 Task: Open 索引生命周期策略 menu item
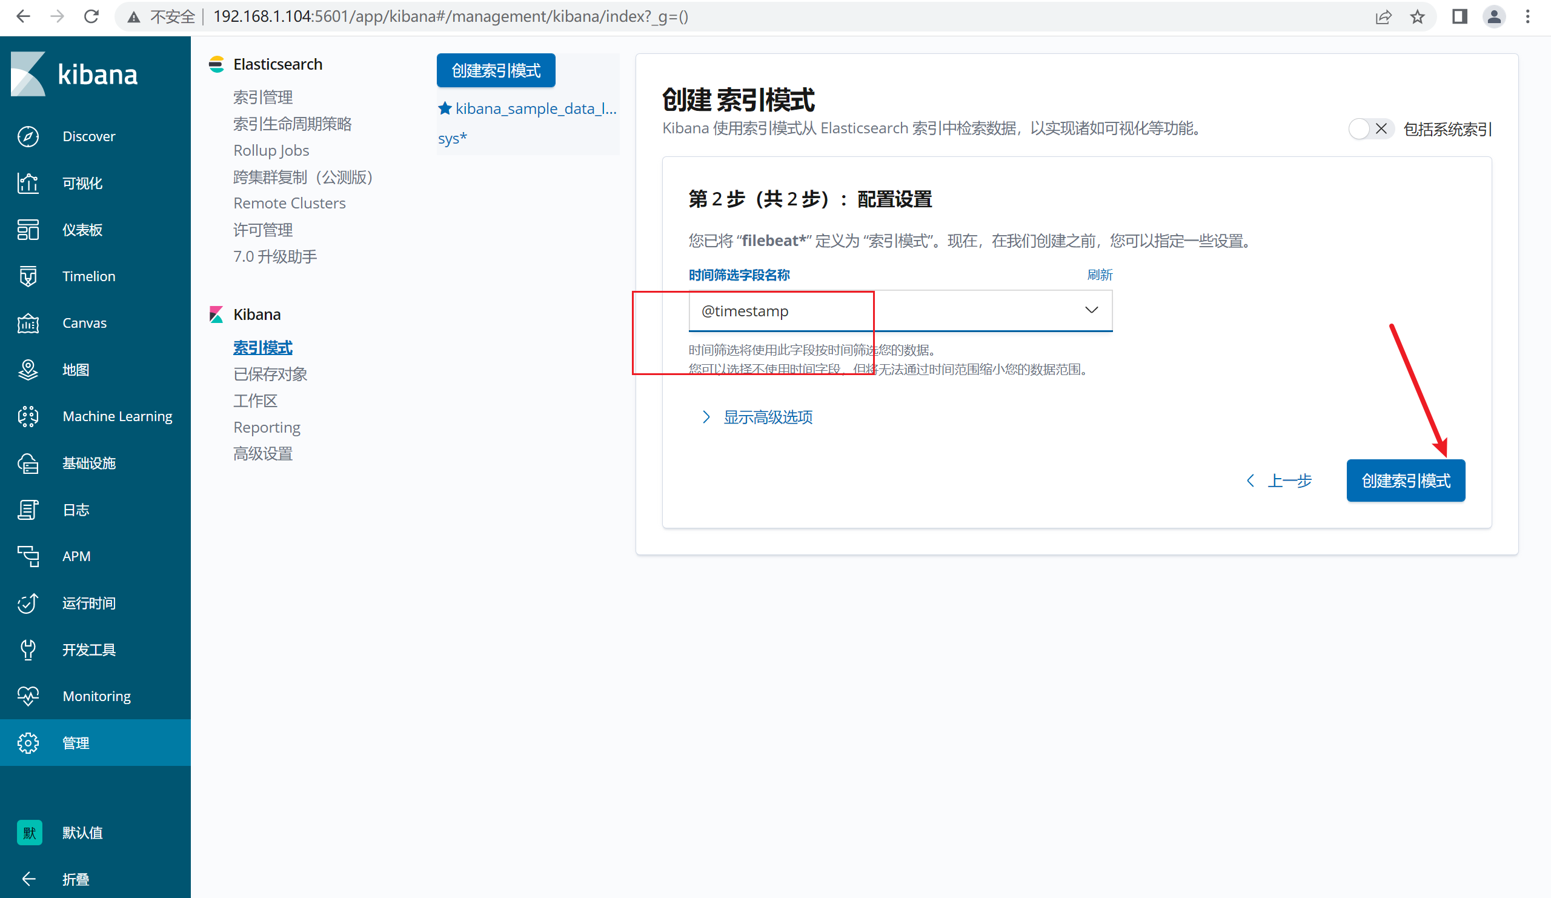(293, 124)
